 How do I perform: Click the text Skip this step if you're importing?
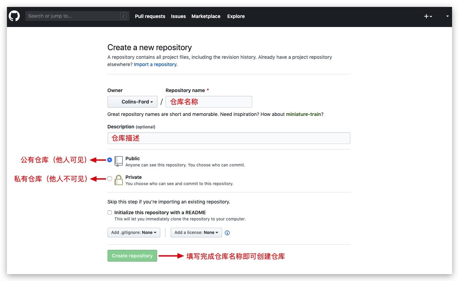[x=169, y=202]
